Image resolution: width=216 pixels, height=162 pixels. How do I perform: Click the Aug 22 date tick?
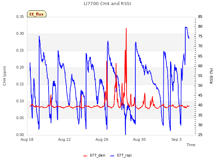[x=64, y=139]
